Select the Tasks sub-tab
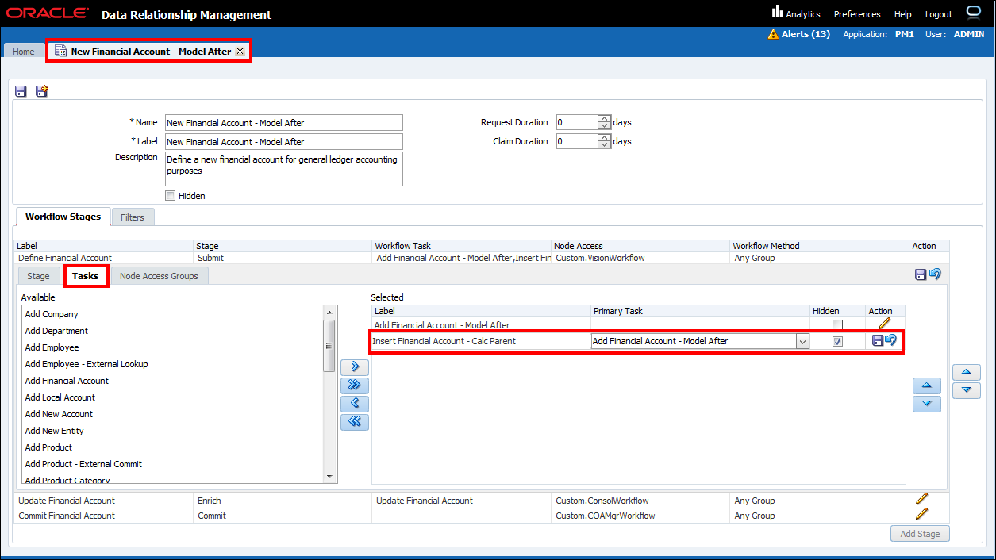The image size is (996, 560). [86, 276]
